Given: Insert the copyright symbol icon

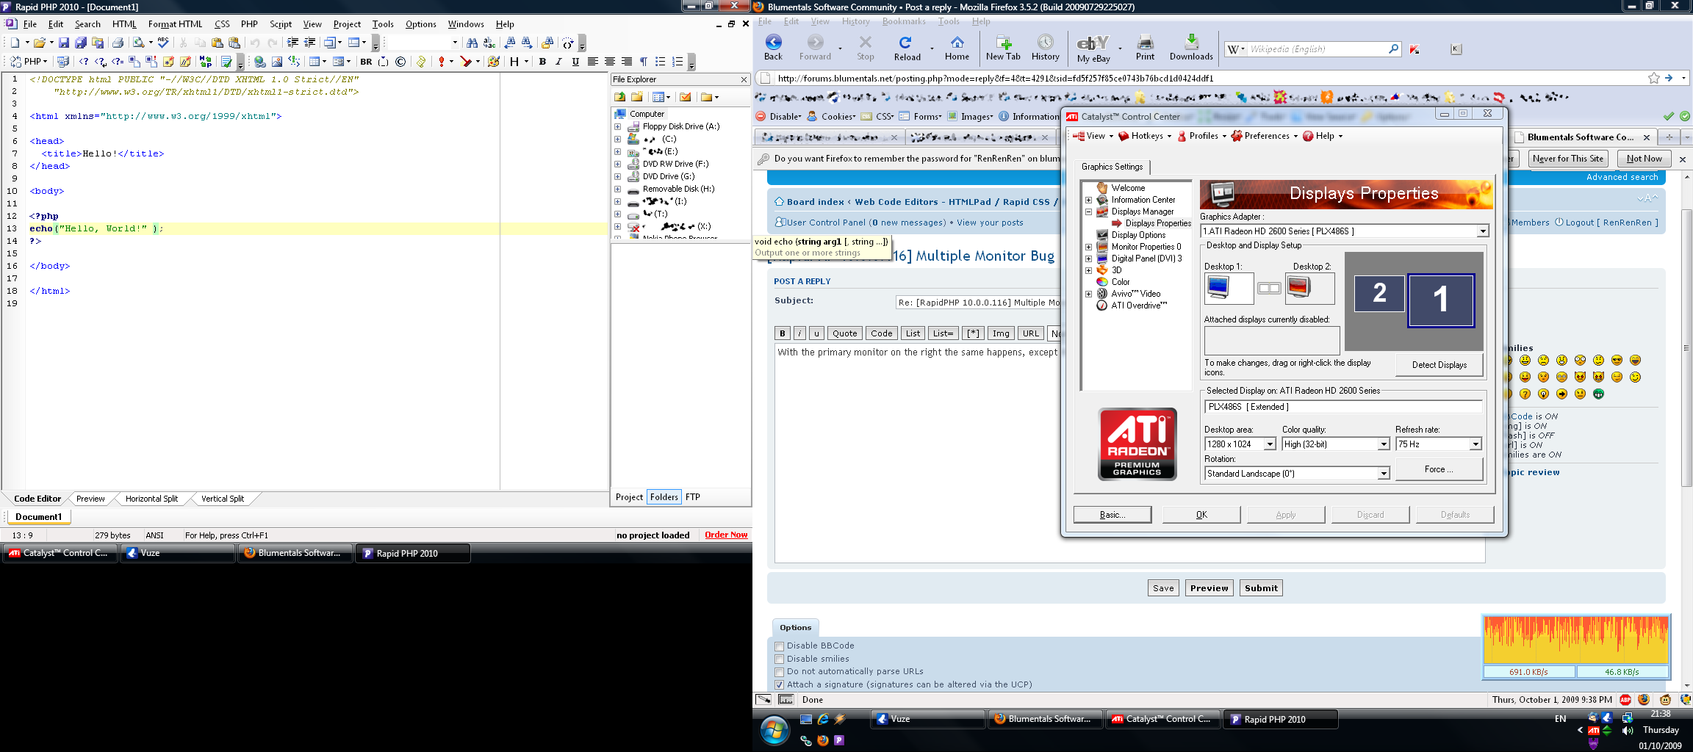Looking at the screenshot, I should 400,62.
